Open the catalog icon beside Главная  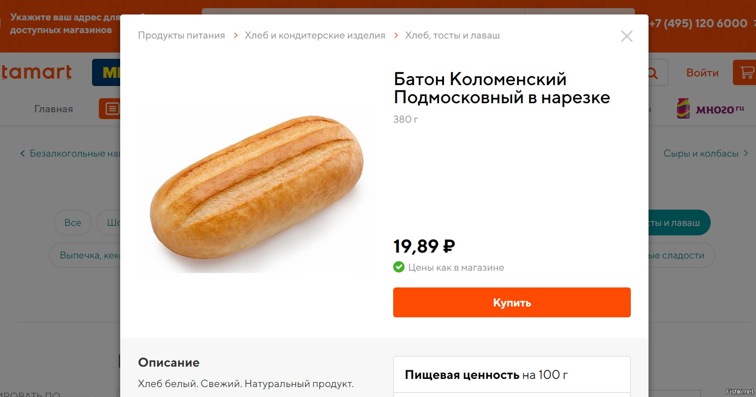point(110,109)
